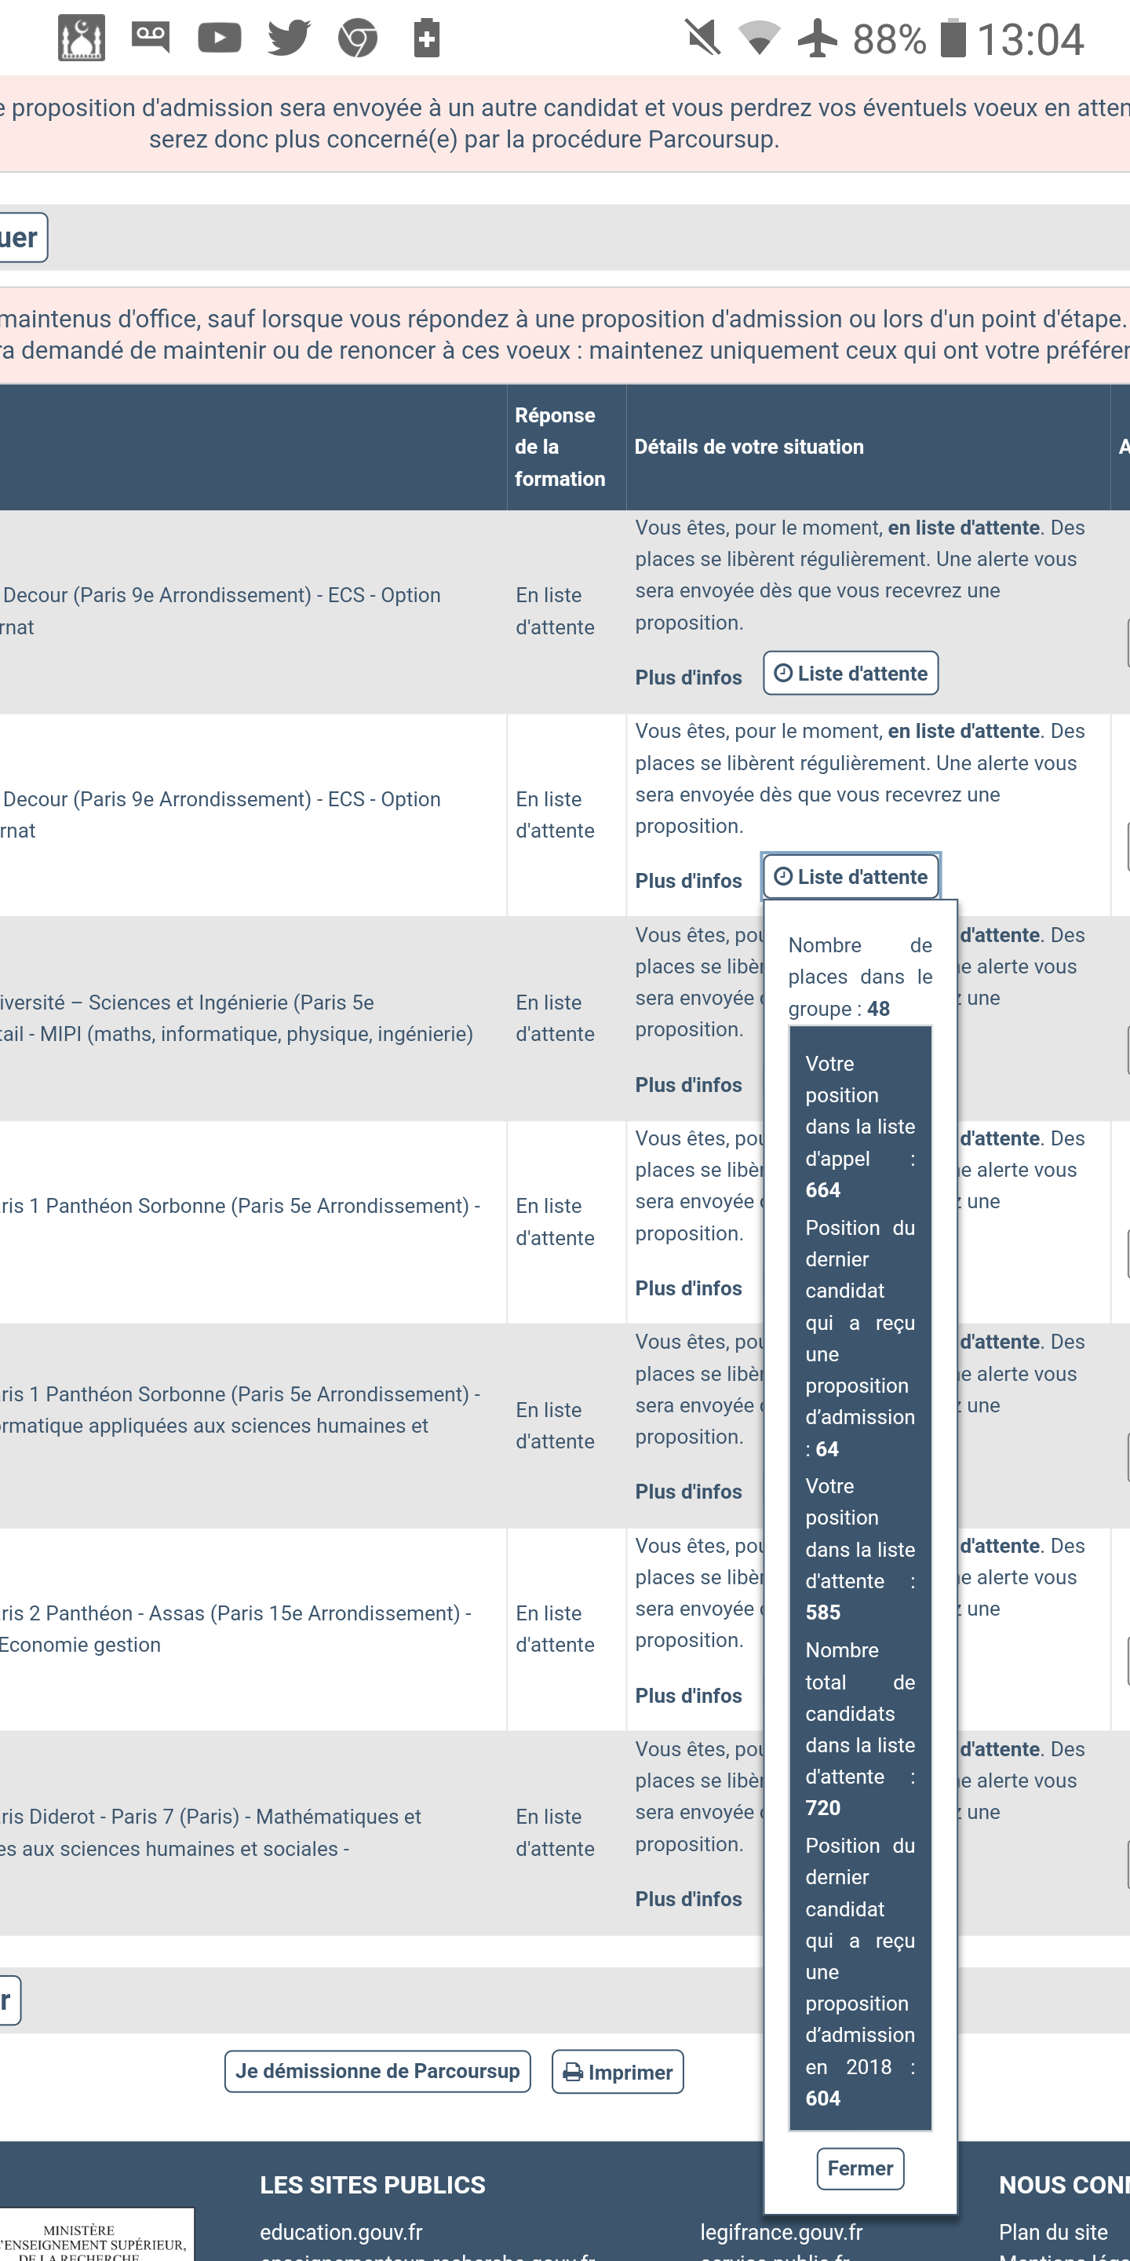Print the page with Imprimer

tap(618, 2073)
